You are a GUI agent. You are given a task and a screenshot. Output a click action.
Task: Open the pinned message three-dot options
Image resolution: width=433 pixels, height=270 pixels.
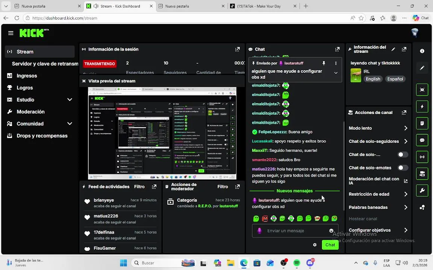point(336,63)
